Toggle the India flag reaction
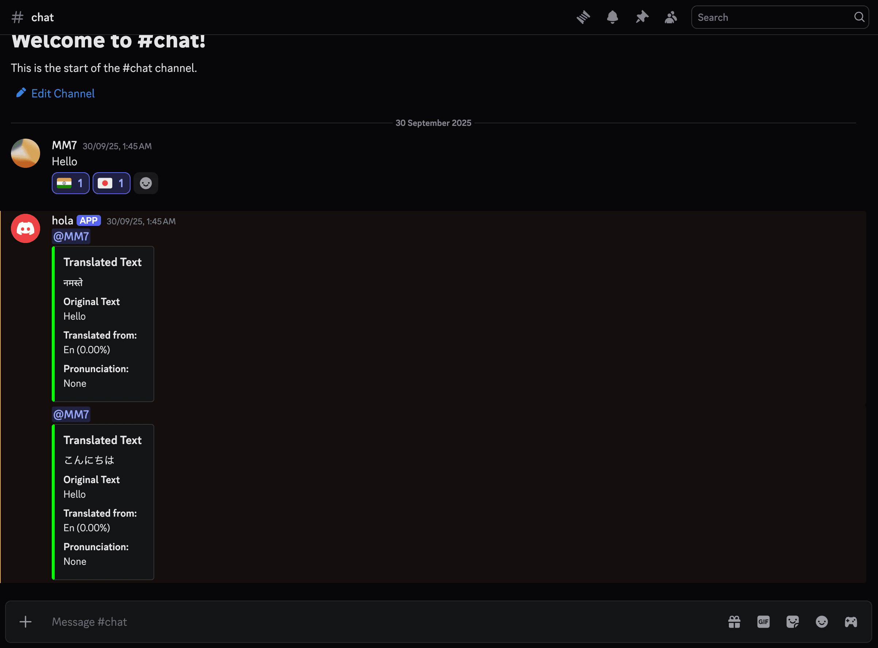Screen dimensions: 878x648 click(71, 183)
